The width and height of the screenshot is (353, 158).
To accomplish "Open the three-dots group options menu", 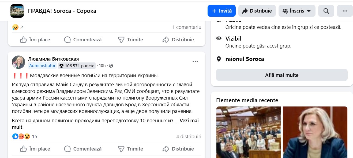I will pos(345,11).
